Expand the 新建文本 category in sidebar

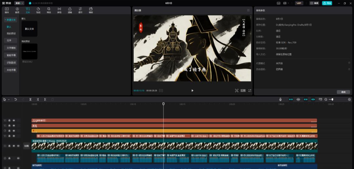tap(10, 20)
